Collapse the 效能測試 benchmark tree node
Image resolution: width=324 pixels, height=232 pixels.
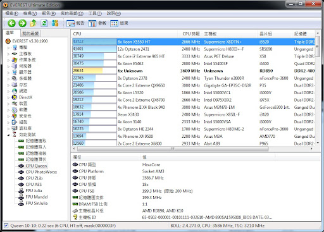click(9, 135)
